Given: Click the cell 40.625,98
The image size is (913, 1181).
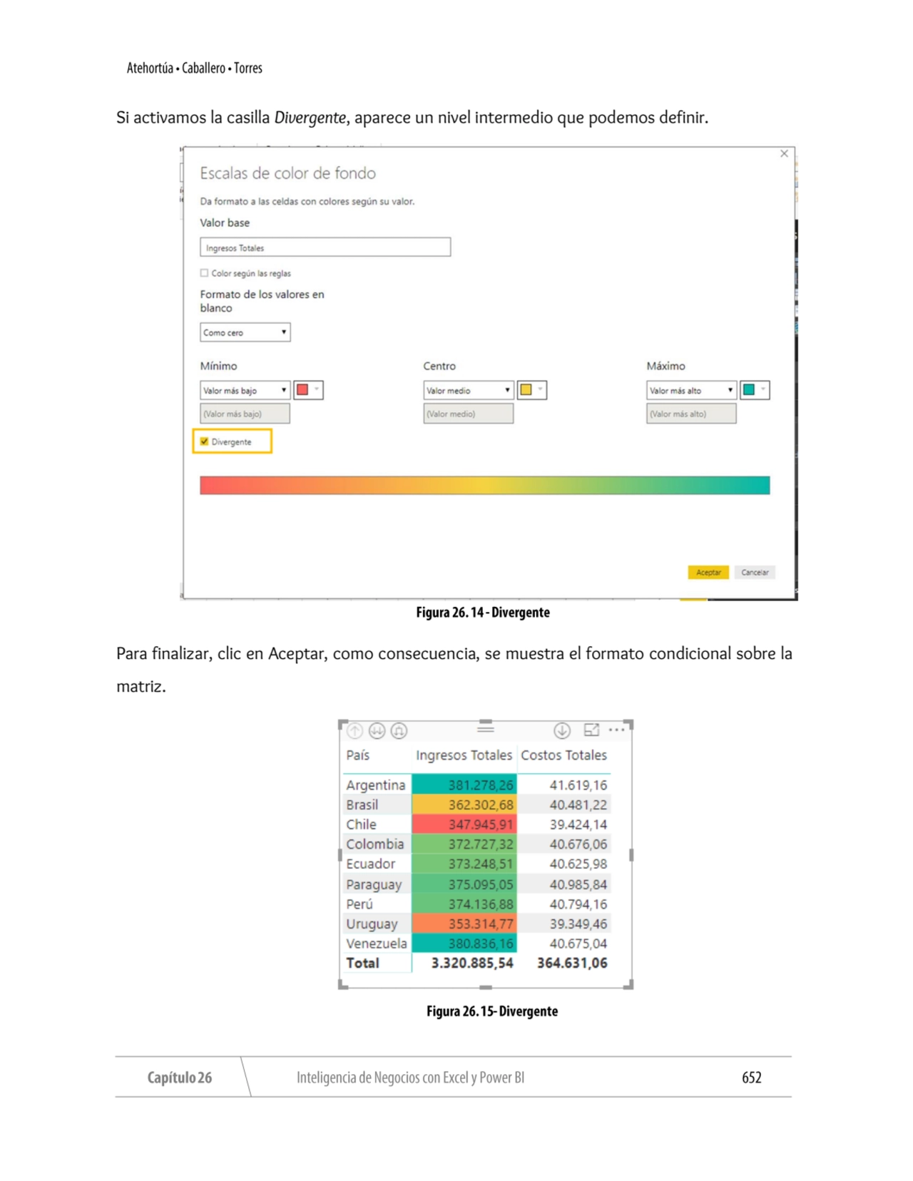Looking at the screenshot, I should coord(578,864).
